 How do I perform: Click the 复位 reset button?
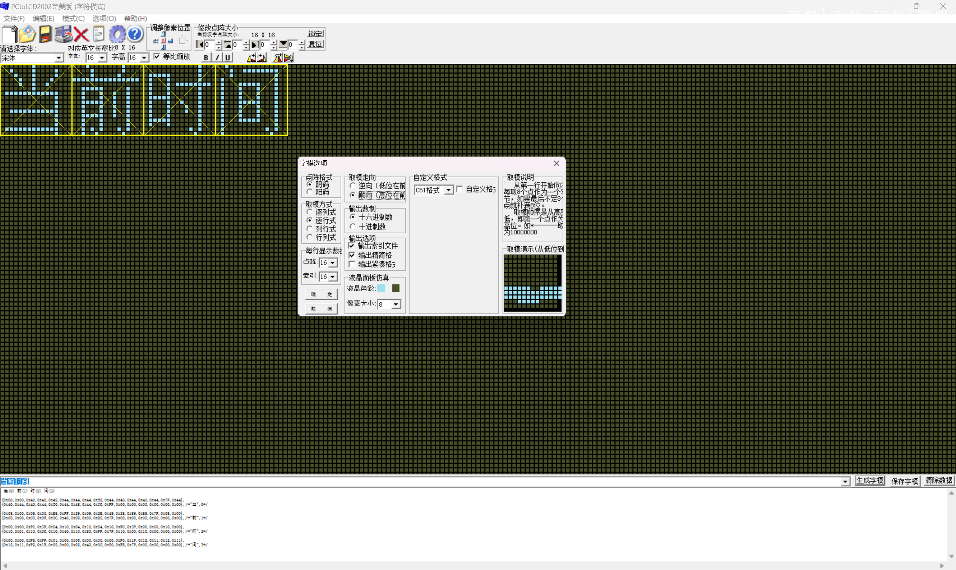pos(315,44)
